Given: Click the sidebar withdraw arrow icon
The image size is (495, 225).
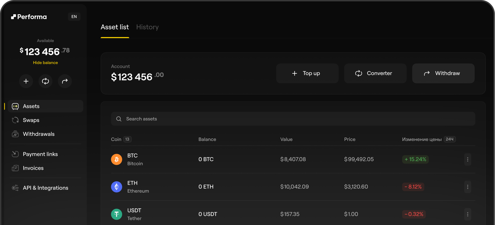Looking at the screenshot, I should coord(65,81).
